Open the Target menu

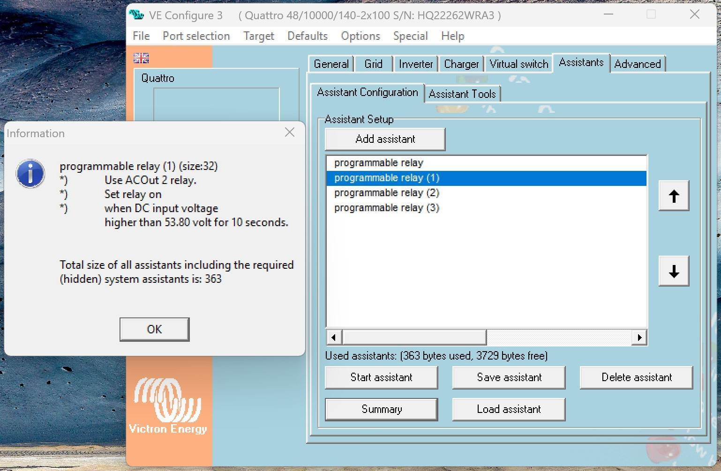[259, 36]
